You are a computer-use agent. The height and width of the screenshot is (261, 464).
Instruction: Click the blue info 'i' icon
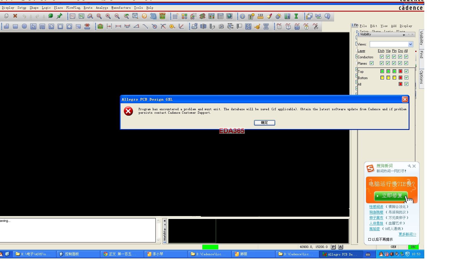click(x=242, y=16)
